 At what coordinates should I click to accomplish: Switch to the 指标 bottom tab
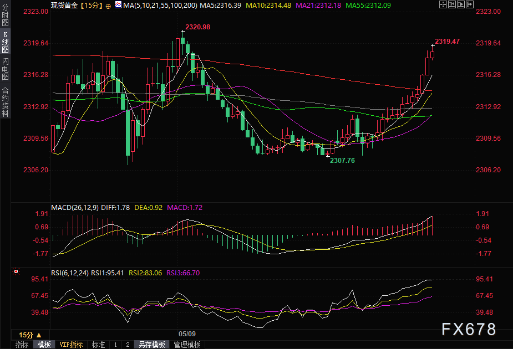tap(22, 345)
